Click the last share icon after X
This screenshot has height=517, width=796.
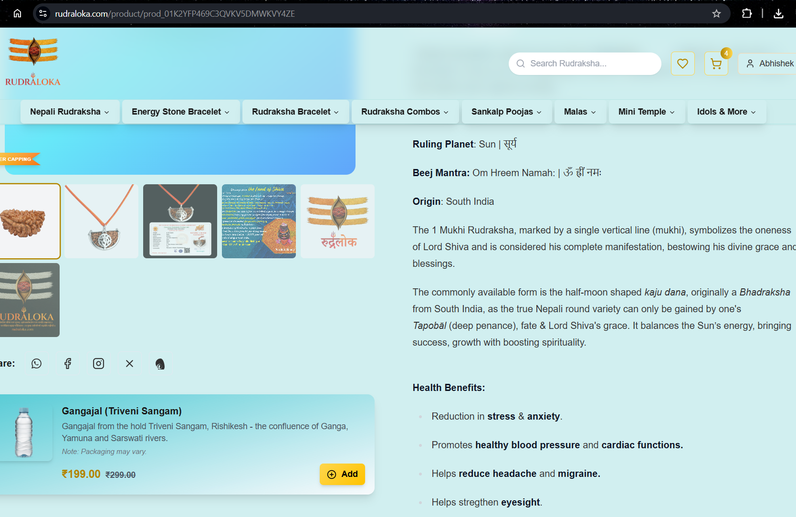click(160, 364)
